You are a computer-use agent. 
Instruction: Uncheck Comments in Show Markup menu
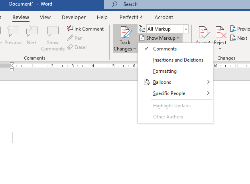(x=165, y=49)
